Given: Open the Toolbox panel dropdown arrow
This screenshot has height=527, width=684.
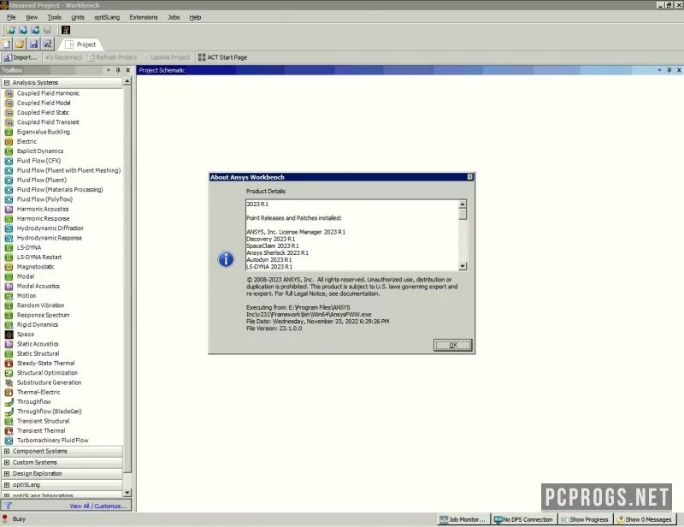Looking at the screenshot, I should click(x=109, y=70).
